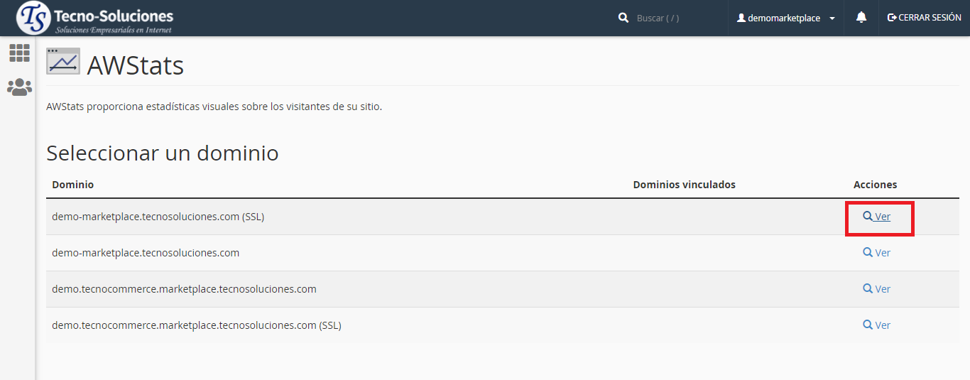Open the Tools grid icon in sidebar

tap(19, 53)
